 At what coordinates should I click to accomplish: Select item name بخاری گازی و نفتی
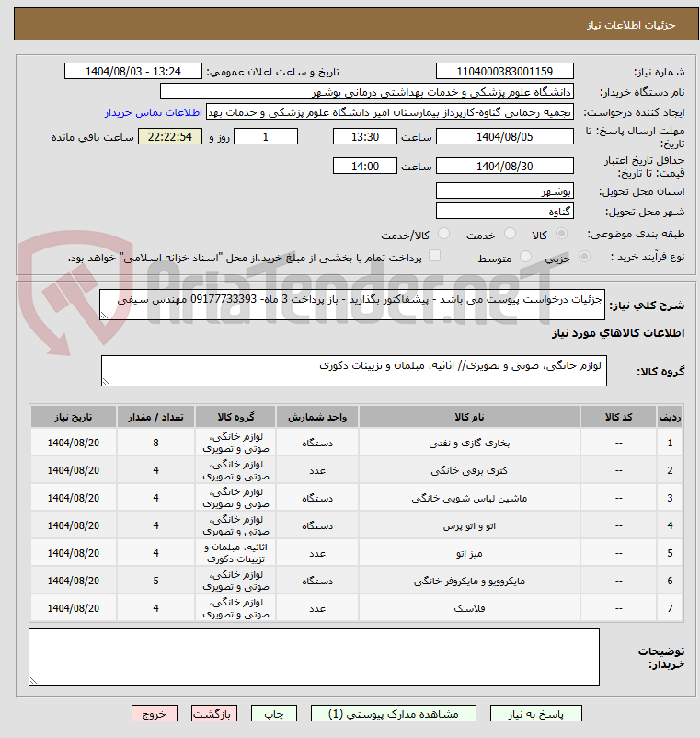tap(469, 443)
